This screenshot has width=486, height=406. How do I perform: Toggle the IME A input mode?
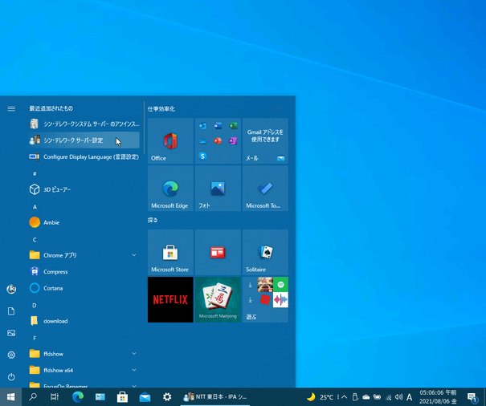click(x=409, y=397)
